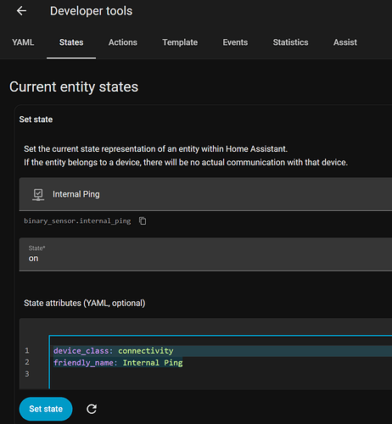Screen dimensions: 392x424
Task: Open the Events tab
Action: coord(235,42)
